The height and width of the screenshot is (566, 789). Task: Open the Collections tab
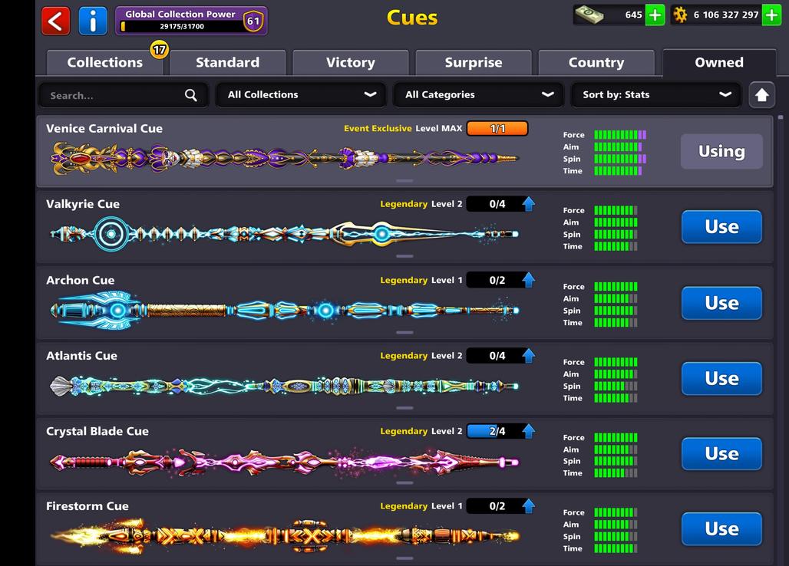[x=104, y=63]
